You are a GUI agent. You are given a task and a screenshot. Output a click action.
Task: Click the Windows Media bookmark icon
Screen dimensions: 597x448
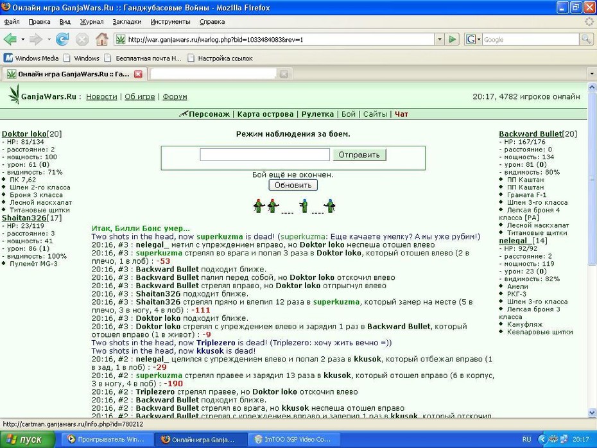click(x=8, y=58)
